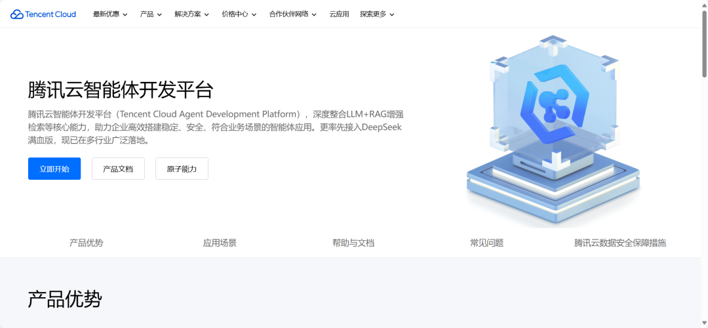Expand the 解决方案 menu

[192, 14]
